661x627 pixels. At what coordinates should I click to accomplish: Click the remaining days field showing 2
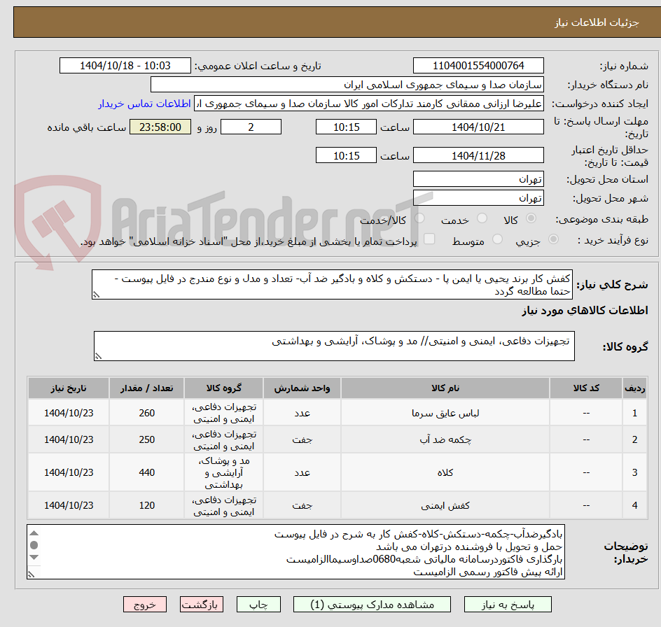tap(251, 127)
